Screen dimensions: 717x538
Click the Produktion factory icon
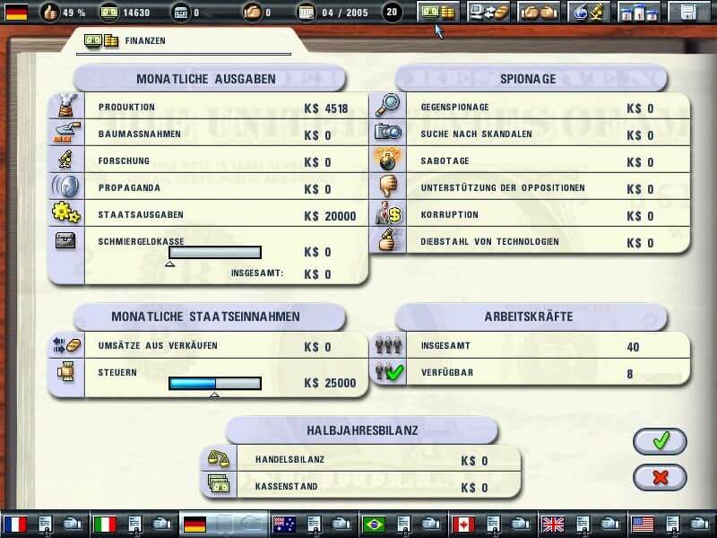(x=68, y=106)
